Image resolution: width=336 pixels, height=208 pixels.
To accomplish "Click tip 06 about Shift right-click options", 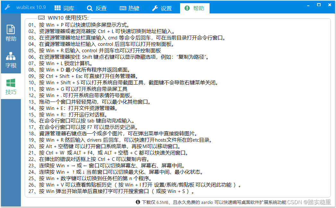I will click(x=119, y=57).
